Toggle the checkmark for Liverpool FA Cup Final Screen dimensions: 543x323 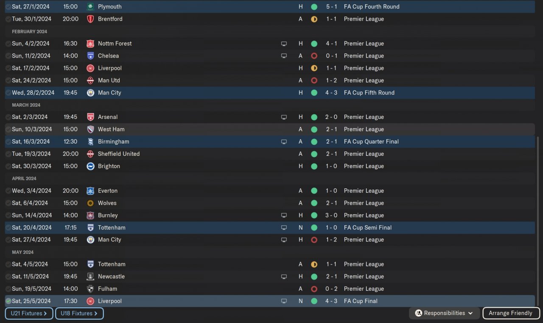(8, 301)
